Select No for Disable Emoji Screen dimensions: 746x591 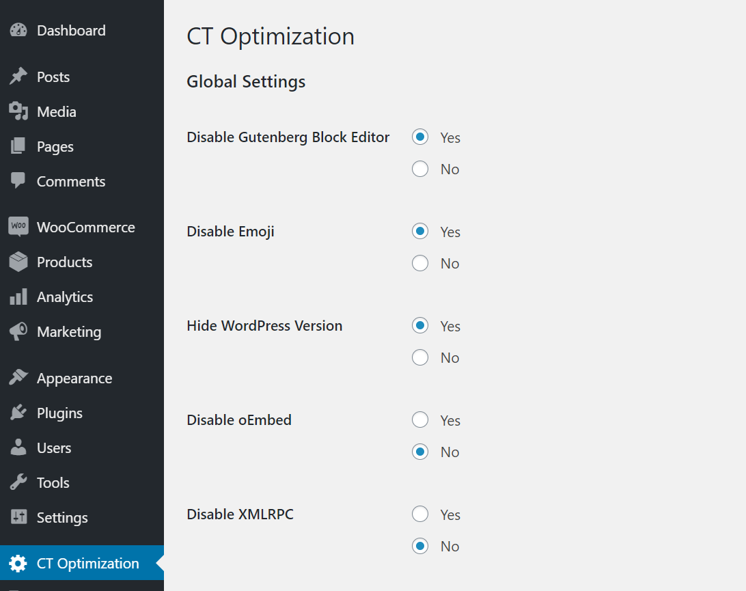420,263
